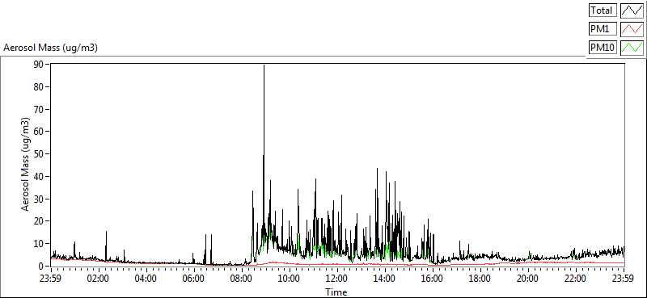The width and height of the screenshot is (647, 298).
Task: Click the 06:00 time axis label
Action: [x=194, y=278]
